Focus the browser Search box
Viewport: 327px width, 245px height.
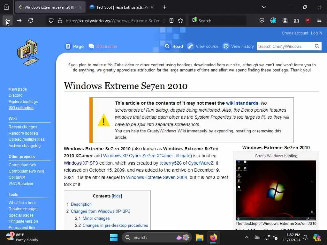click(x=217, y=21)
